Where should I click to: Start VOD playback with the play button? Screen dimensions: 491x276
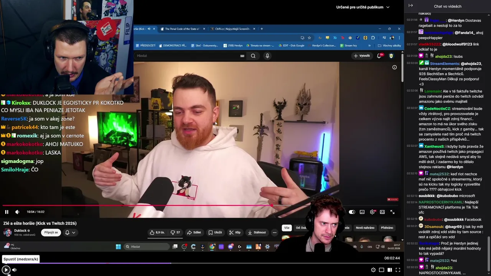point(6,270)
